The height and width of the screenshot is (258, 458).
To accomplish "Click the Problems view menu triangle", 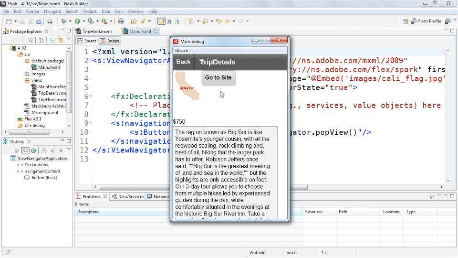I will [x=439, y=195].
